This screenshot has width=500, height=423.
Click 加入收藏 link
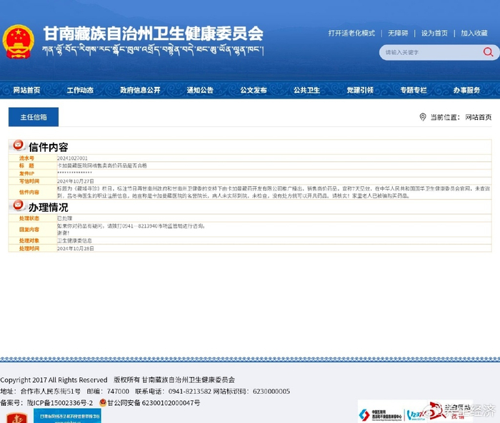point(474,33)
